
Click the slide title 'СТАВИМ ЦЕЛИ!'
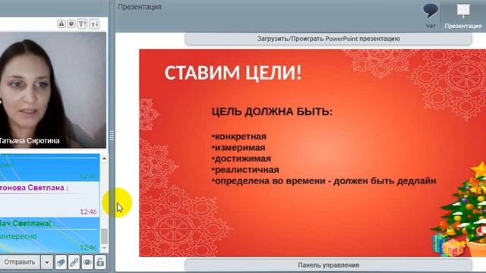coord(233,74)
